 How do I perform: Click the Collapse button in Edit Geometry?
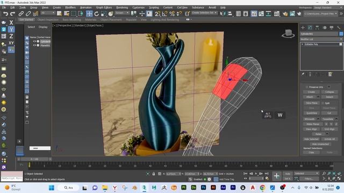point(329,92)
